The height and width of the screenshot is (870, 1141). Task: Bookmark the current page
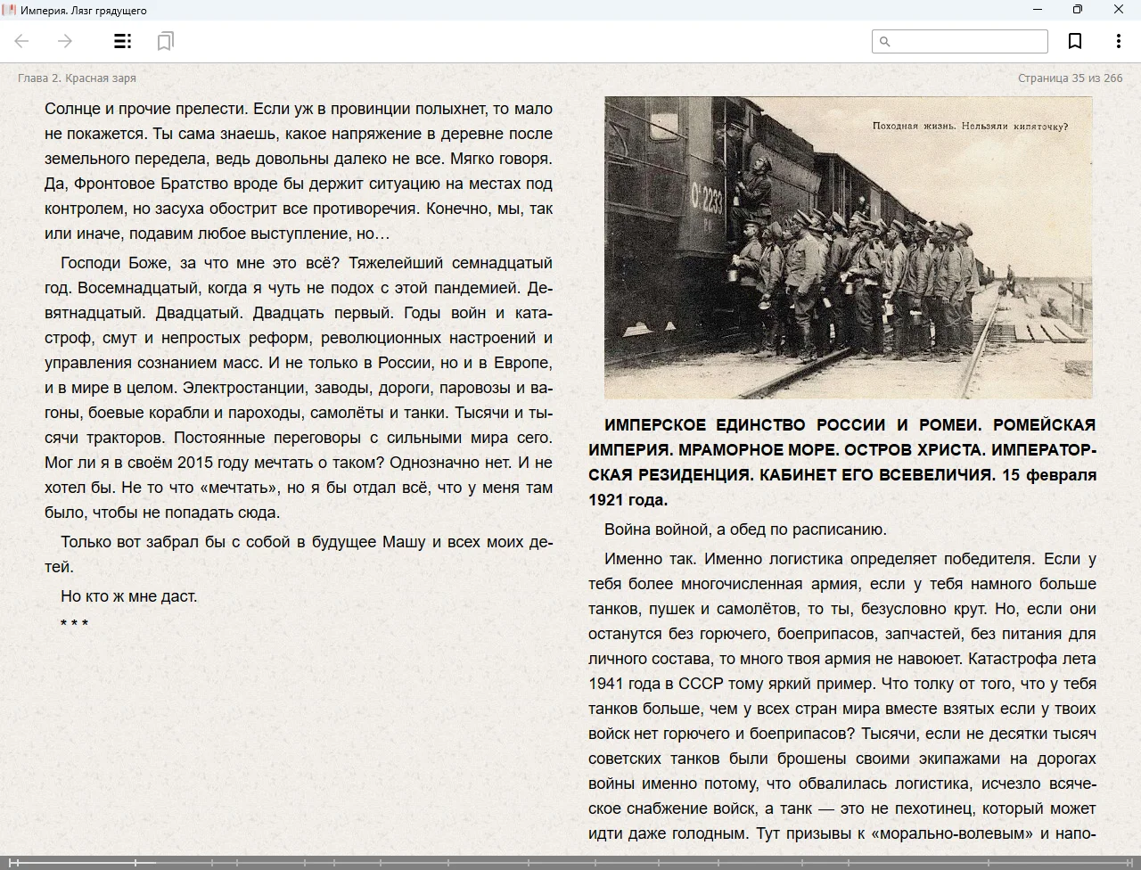1075,41
